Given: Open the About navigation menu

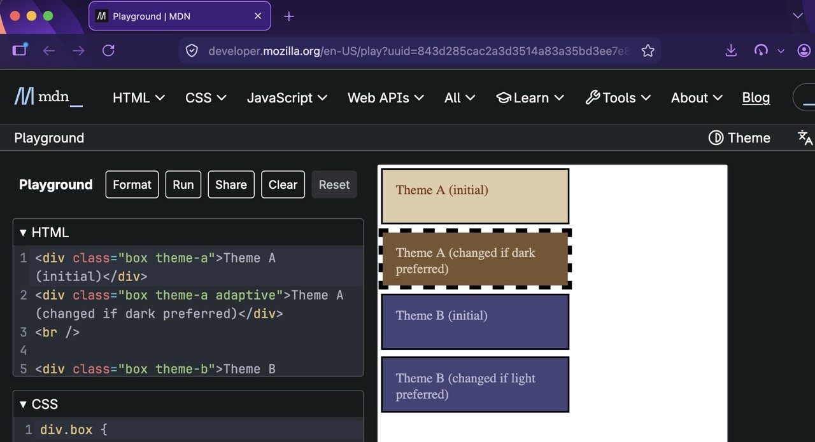Looking at the screenshot, I should pyautogui.click(x=697, y=97).
